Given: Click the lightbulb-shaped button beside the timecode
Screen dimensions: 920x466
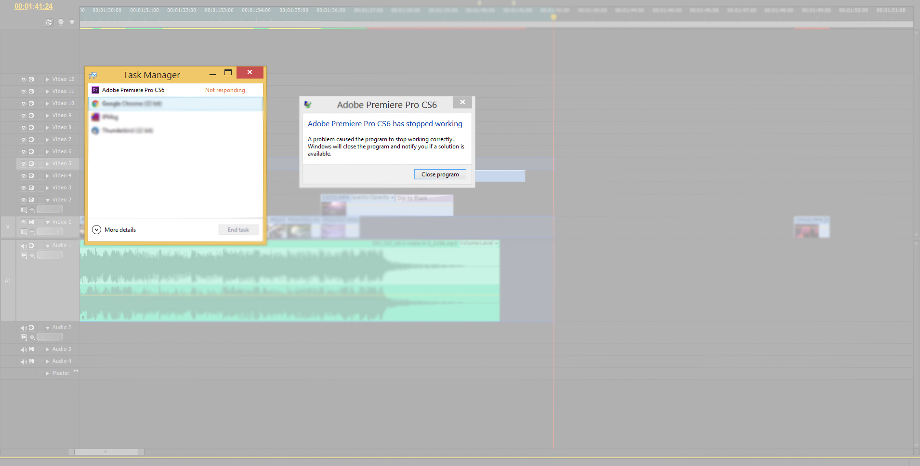Looking at the screenshot, I should 61,22.
